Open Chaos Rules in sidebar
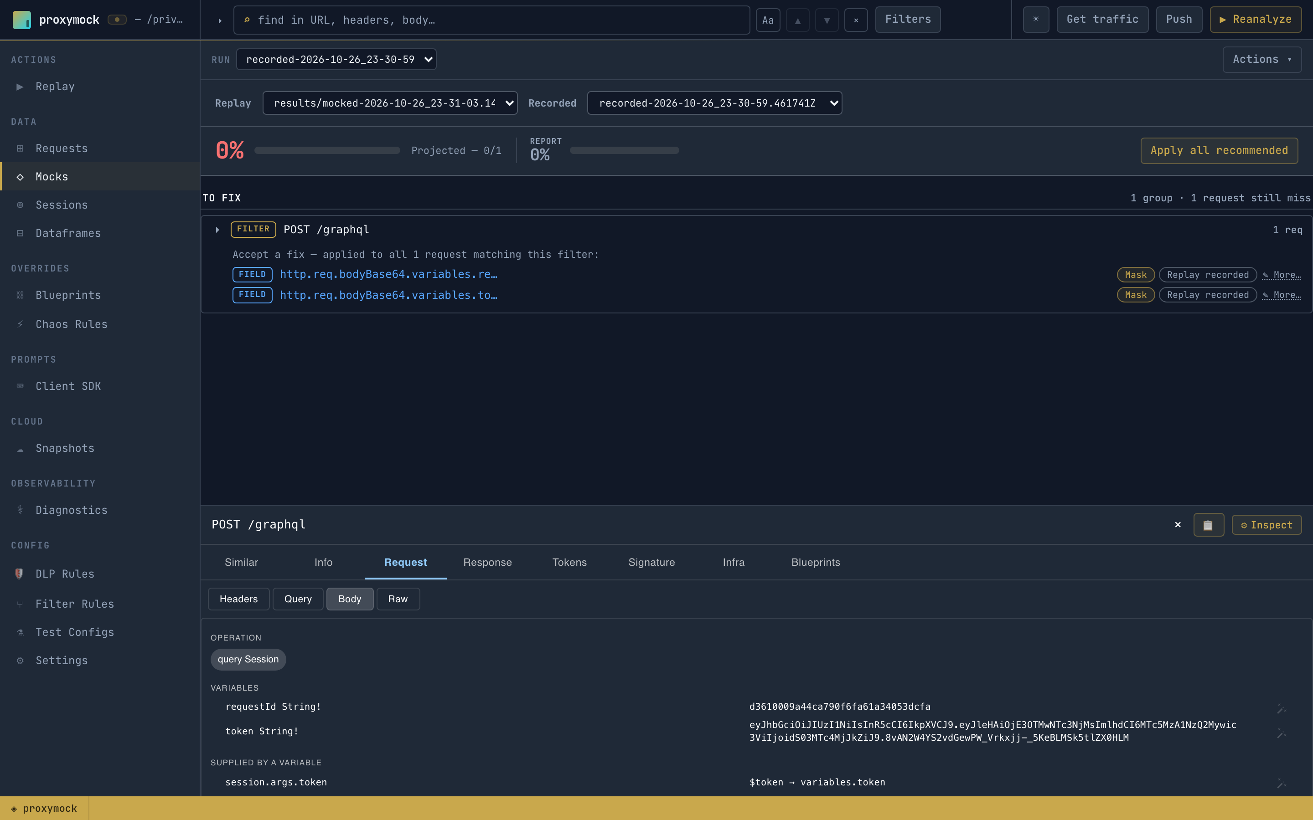1313x820 pixels. click(100, 324)
